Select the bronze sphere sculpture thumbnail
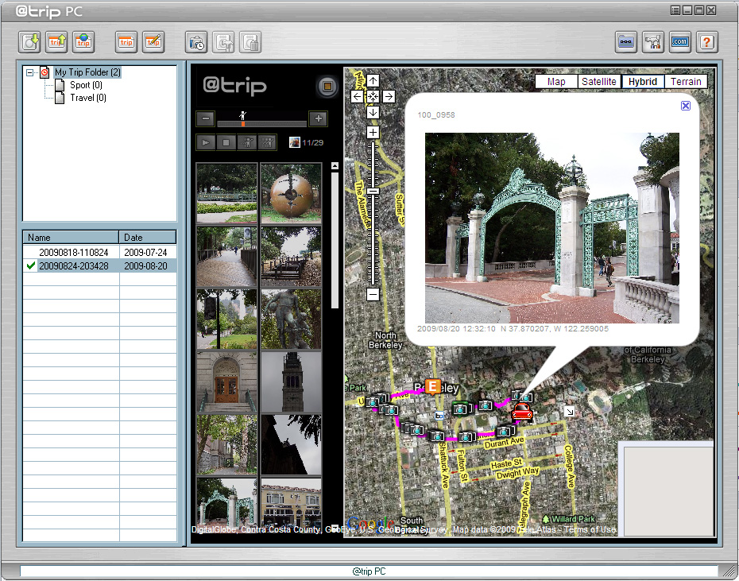This screenshot has width=739, height=581. click(291, 194)
